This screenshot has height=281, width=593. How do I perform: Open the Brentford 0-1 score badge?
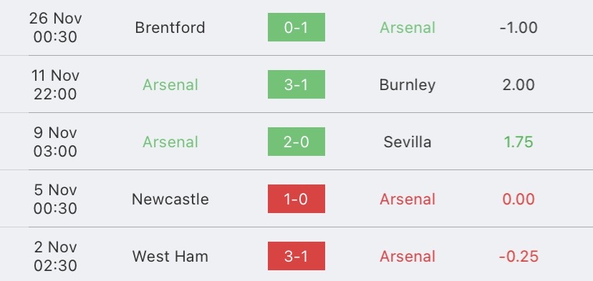click(296, 27)
